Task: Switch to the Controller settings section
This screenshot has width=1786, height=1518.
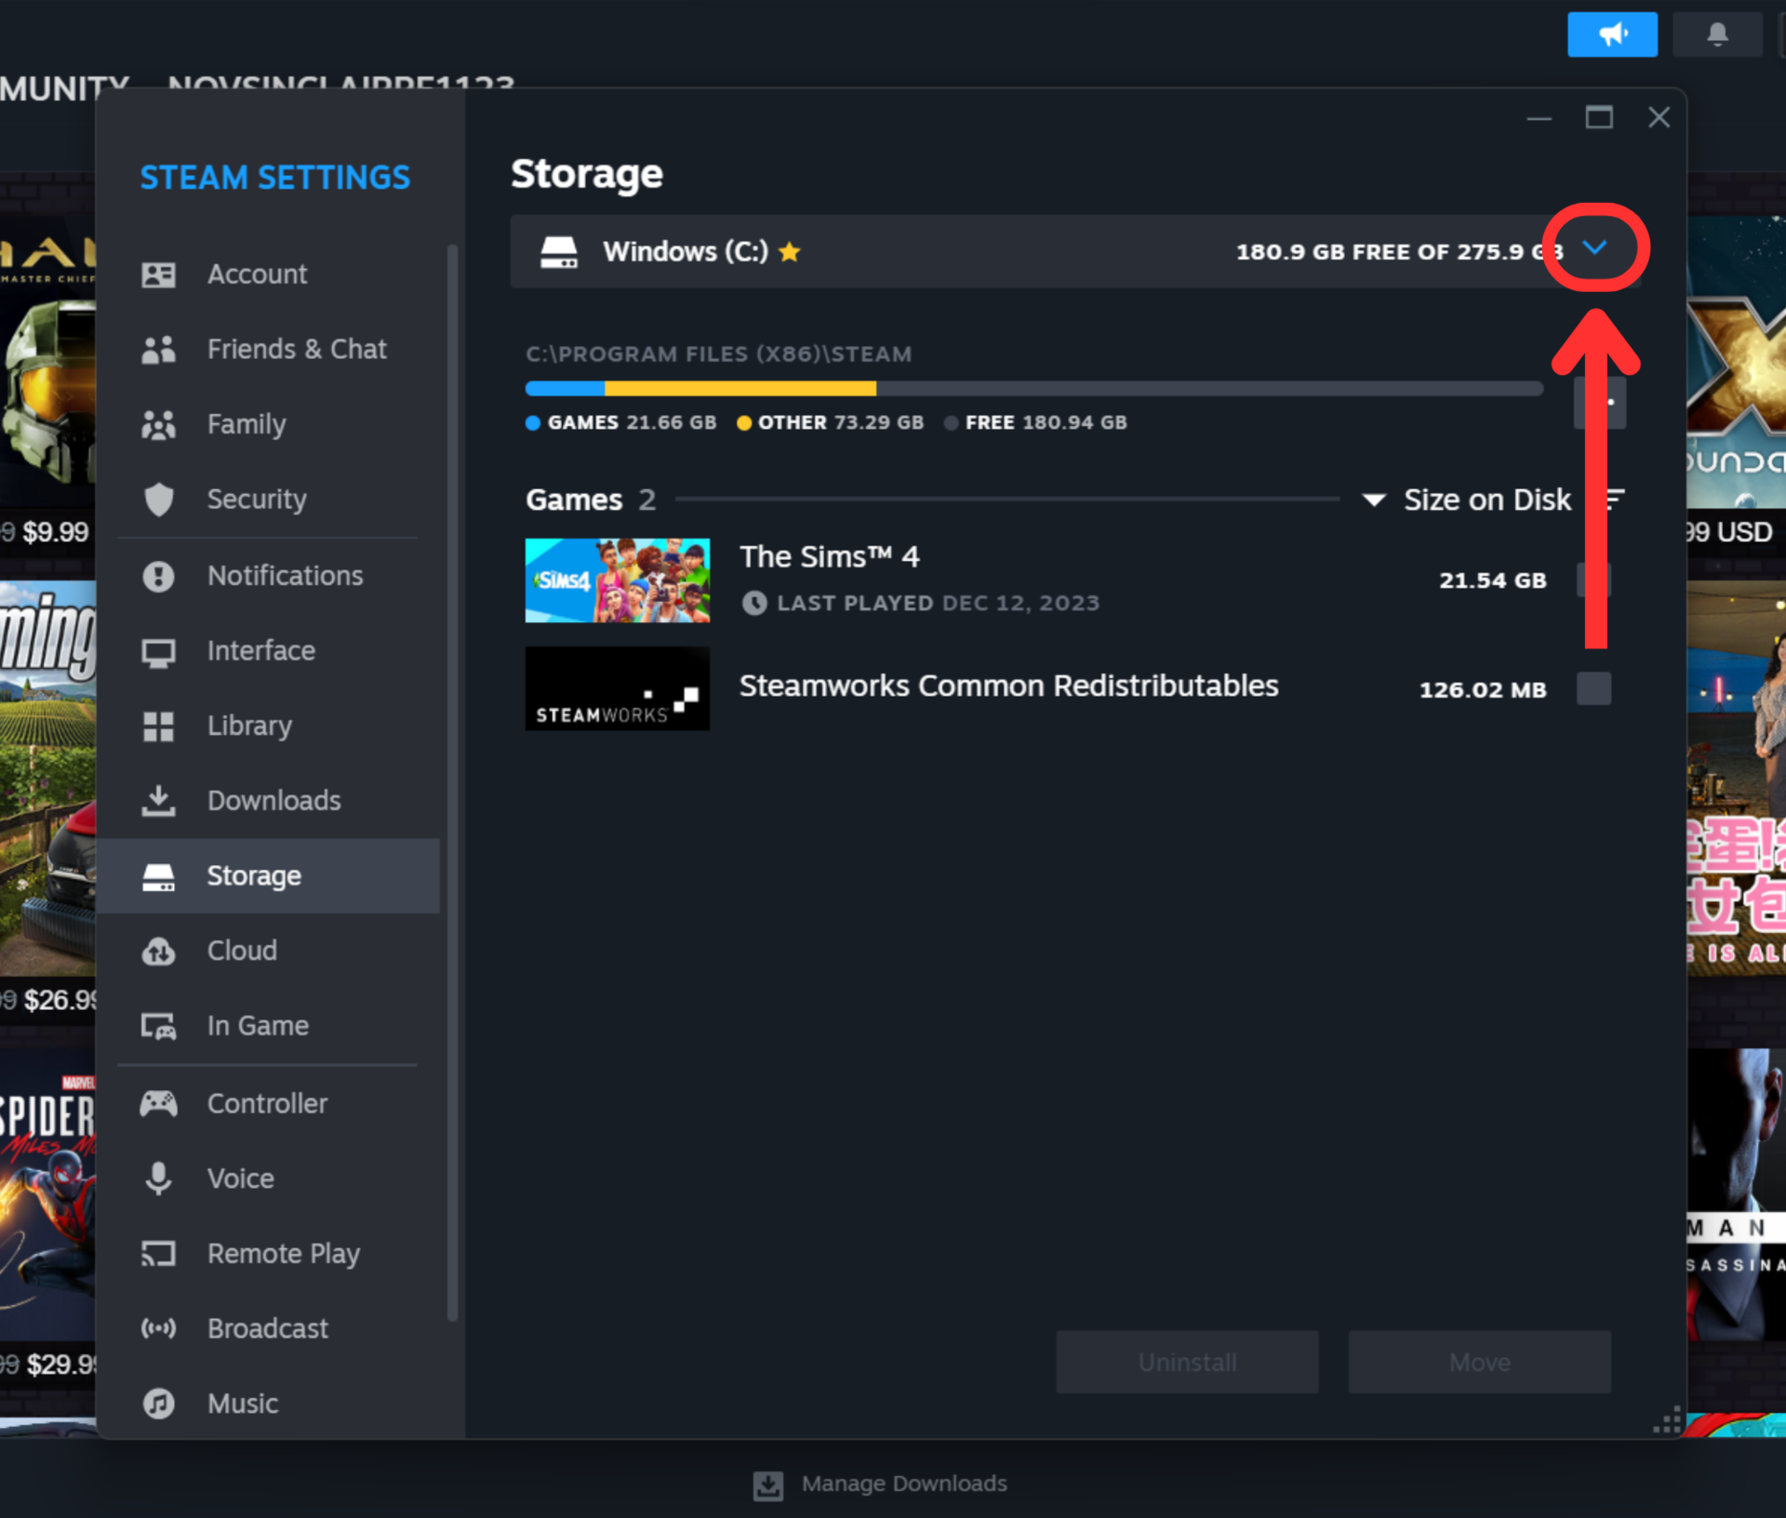Action: 267,1103
